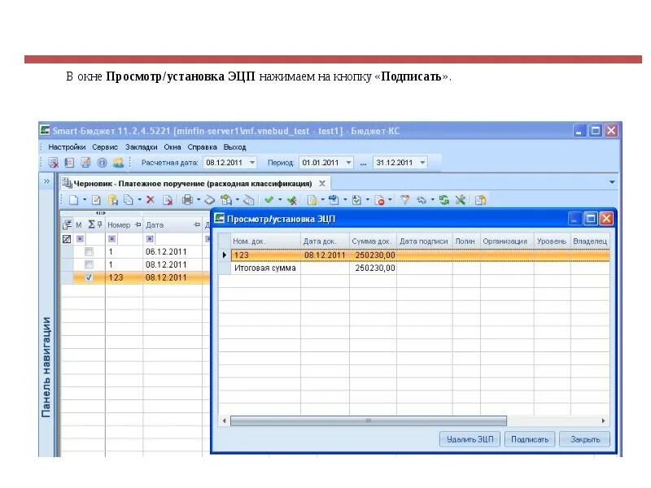Click the Удалить ЭЦП button

point(470,439)
